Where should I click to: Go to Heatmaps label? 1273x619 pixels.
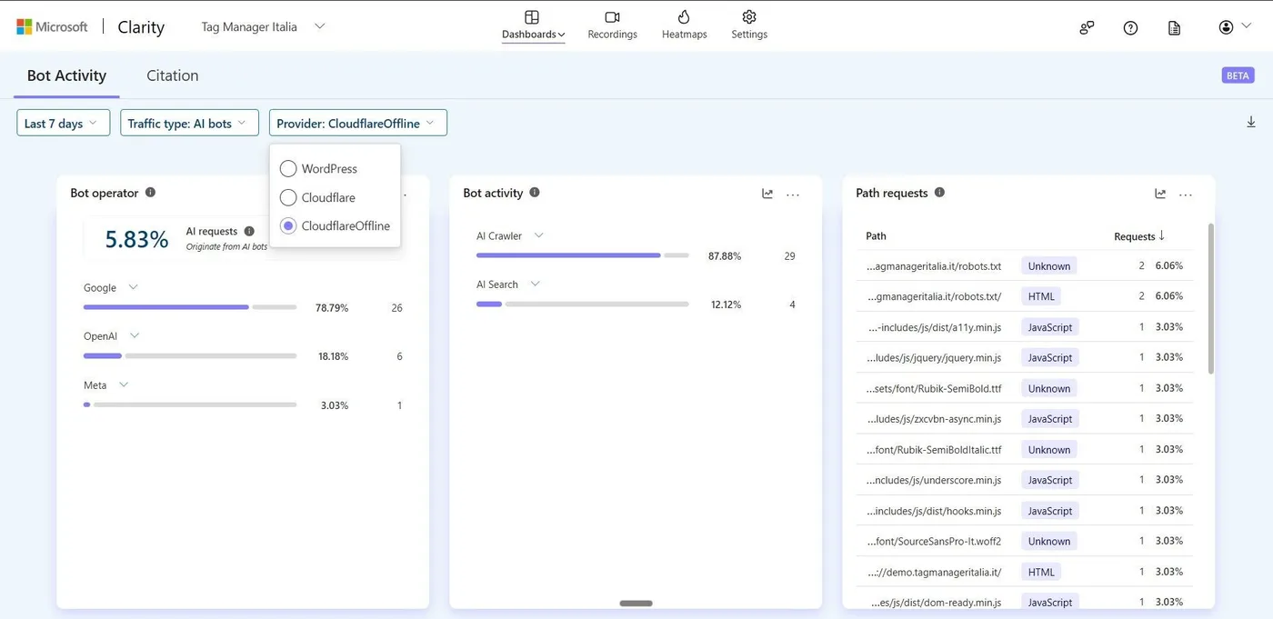(684, 35)
